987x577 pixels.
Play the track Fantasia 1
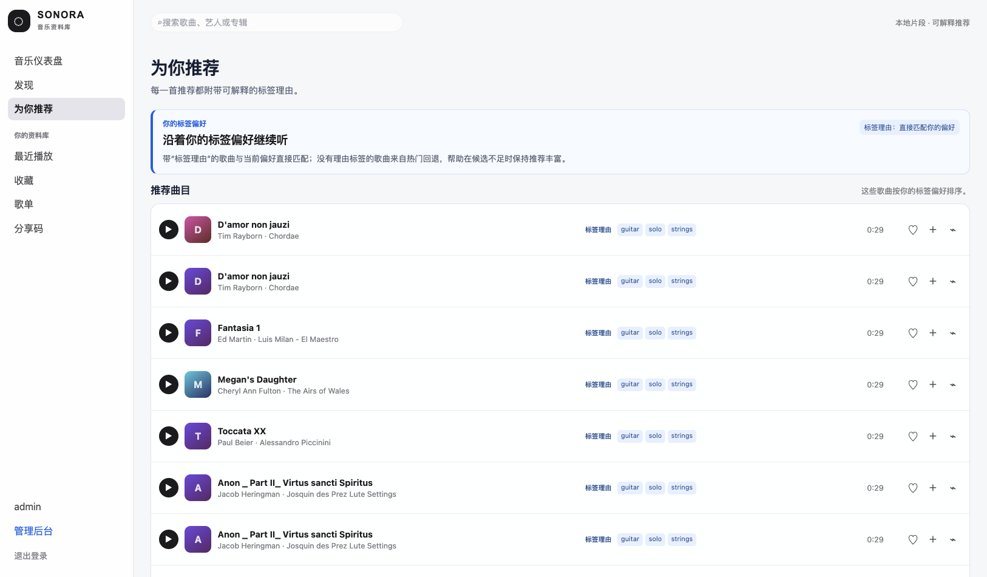(x=169, y=333)
